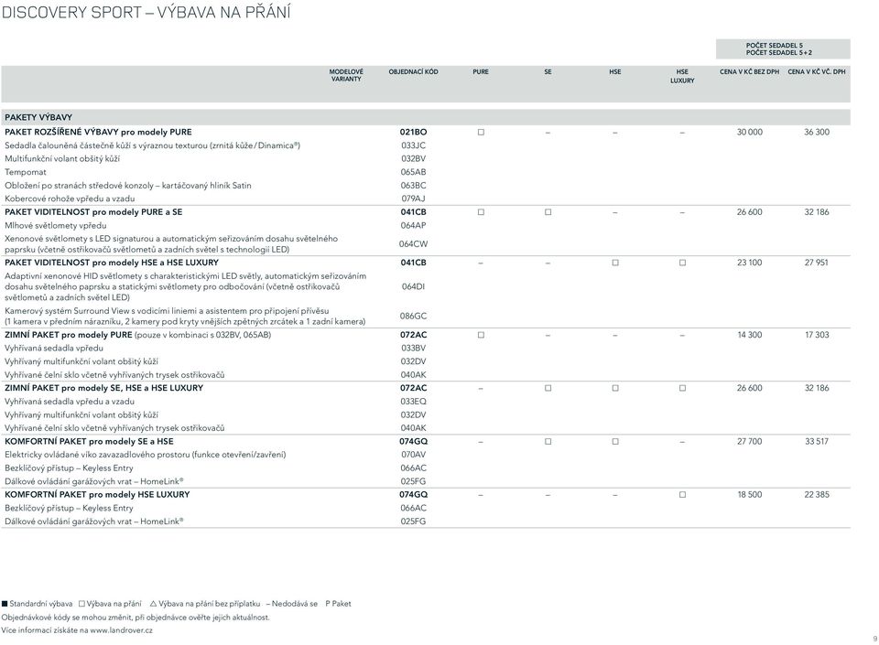
Task: Click order code 086GC for Surround View
Action: tap(413, 317)
